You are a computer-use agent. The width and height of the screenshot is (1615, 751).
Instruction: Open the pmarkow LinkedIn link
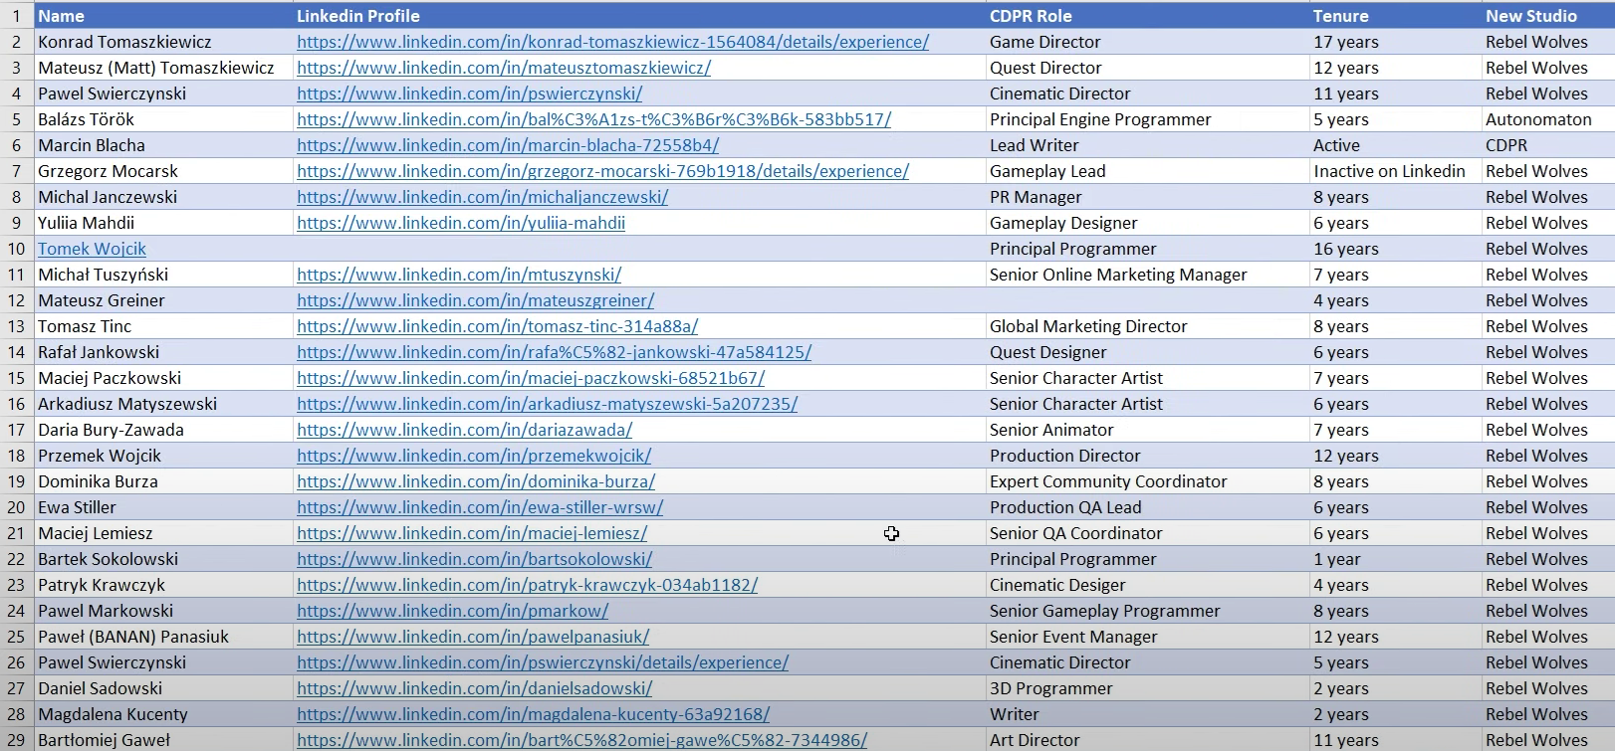click(x=452, y=611)
